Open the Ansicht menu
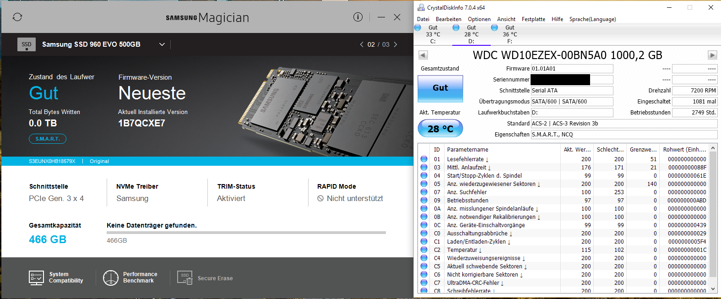Image resolution: width=721 pixels, height=299 pixels. tap(506, 19)
